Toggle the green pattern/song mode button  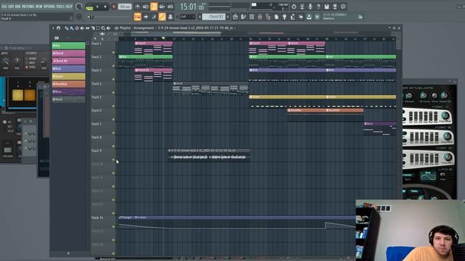click(x=89, y=7)
